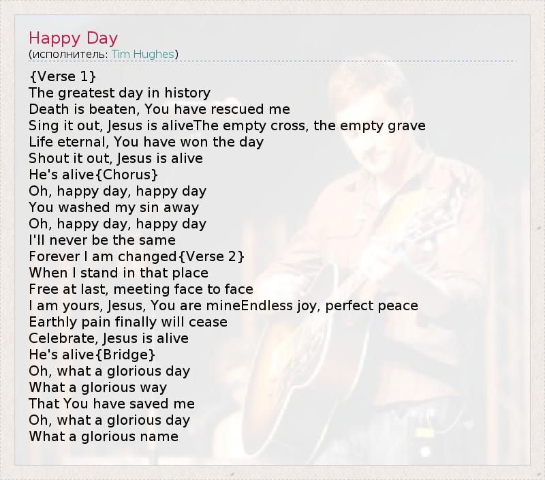Click the line 'I'll never be the same'
This screenshot has width=545, height=480.
102,240
